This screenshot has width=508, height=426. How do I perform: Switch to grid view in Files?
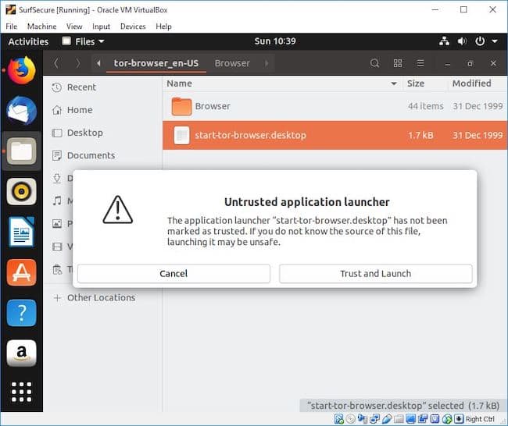coord(398,63)
